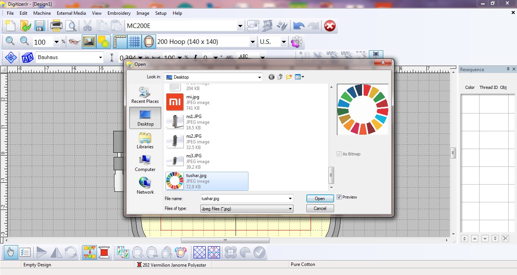Open the Edit menu
517x275 pixels.
point(23,13)
